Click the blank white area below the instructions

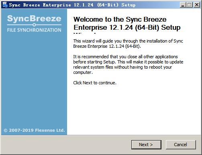pyautogui.click(x=134, y=110)
